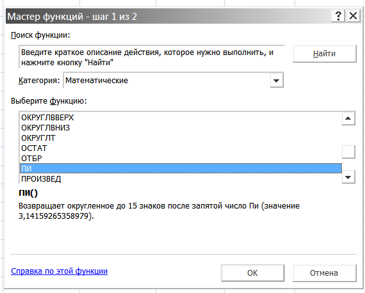Image resolution: width=365 pixels, height=293 pixels.
Task: Click the function list scrollbar thumb
Action: pyautogui.click(x=348, y=152)
